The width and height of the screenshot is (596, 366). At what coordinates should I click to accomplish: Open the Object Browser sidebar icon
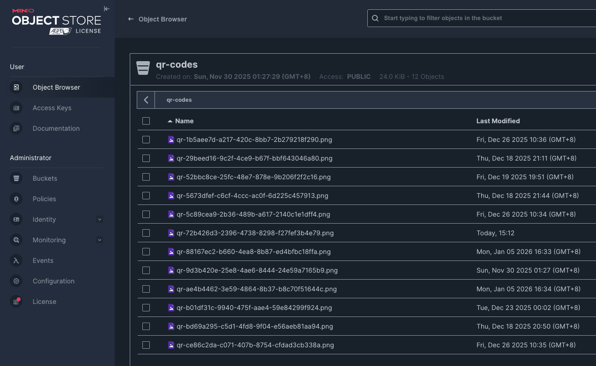[x=17, y=87]
